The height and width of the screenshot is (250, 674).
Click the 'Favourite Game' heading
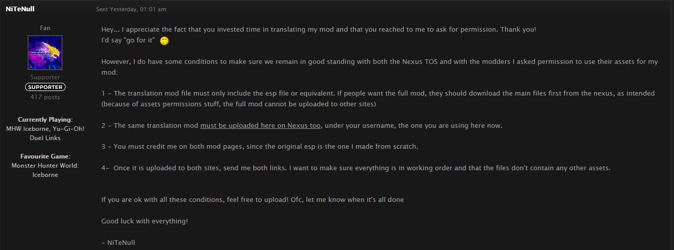pos(45,156)
